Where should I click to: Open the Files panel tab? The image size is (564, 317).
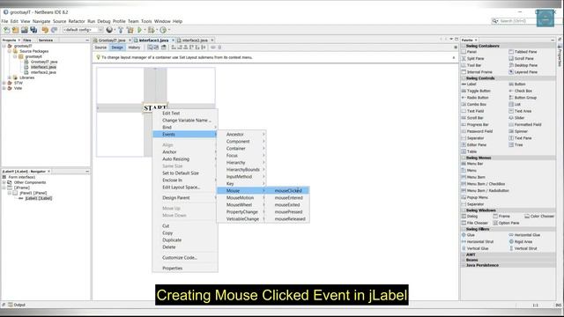click(x=27, y=41)
